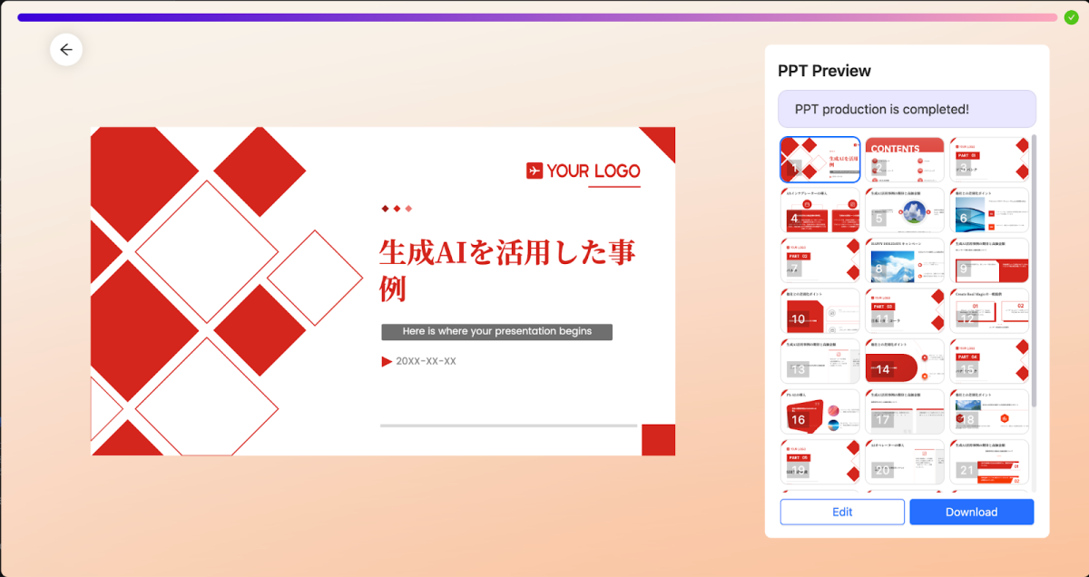The image size is (1089, 577).
Task: Select slide 10 thumbnail
Action: (819, 312)
